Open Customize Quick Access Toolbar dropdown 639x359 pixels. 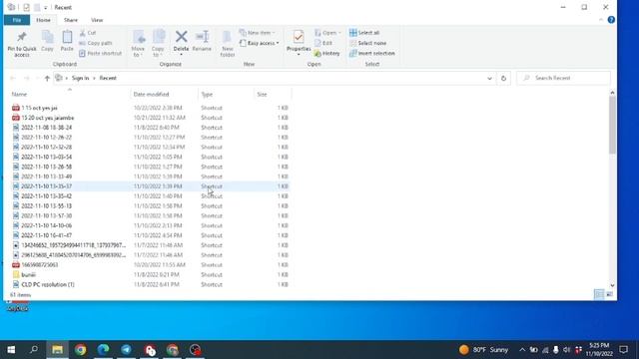(x=46, y=7)
